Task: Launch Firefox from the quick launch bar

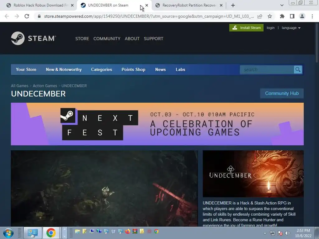Action: click(128, 231)
